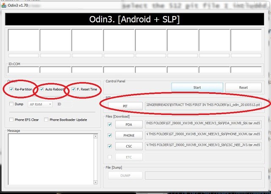Click the DUMP file button

(x=125, y=175)
